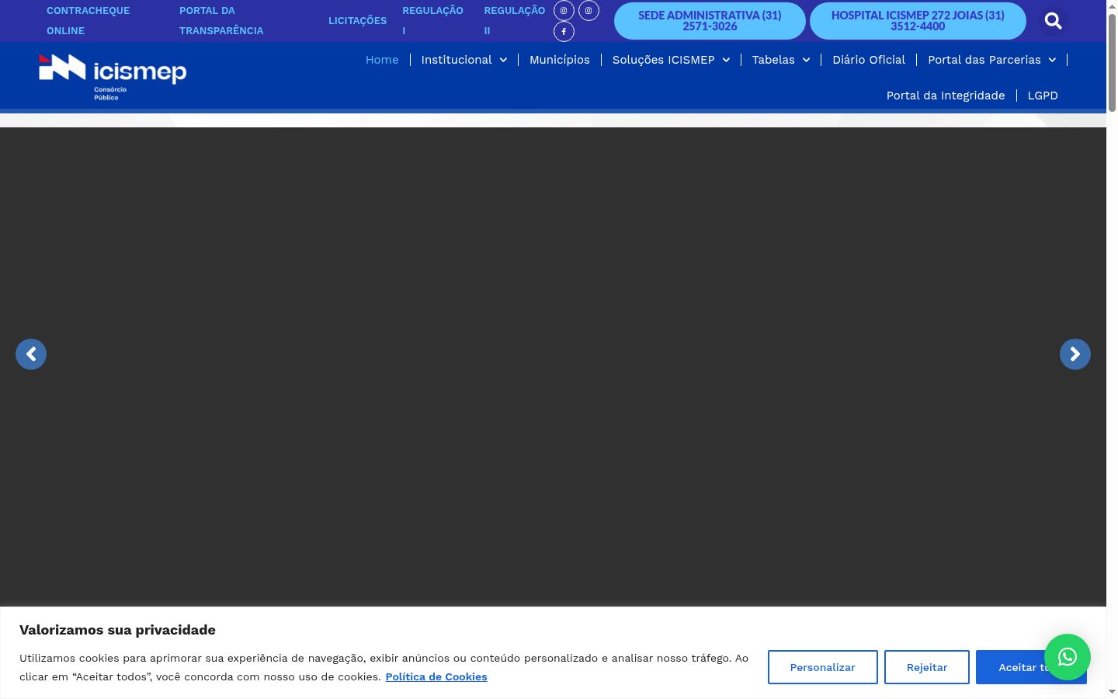Reject cookies with the Rejeitar button
This screenshot has width=1118, height=699.
(x=927, y=667)
